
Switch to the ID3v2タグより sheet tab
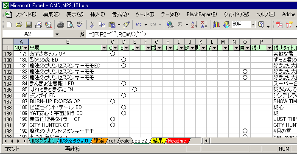(74, 141)
